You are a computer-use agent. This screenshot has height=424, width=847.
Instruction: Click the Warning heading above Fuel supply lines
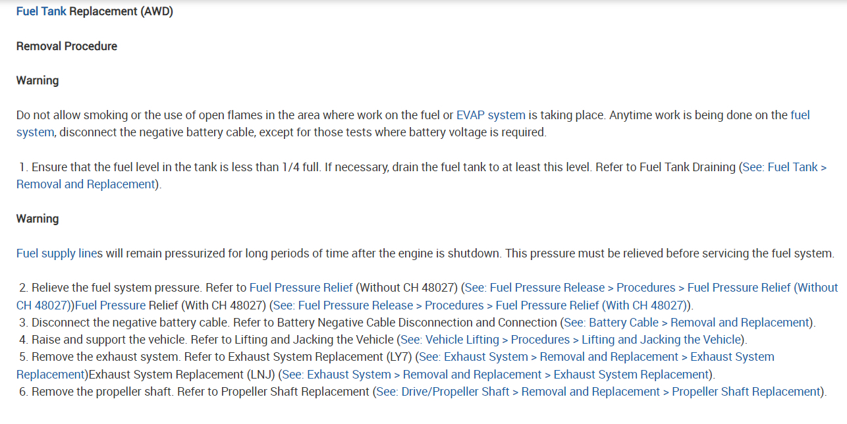coord(38,219)
